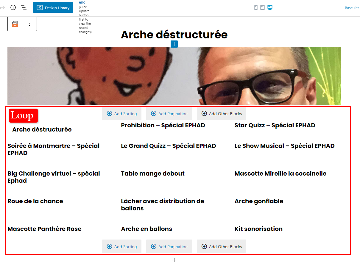Click bottom Add Sorting button
Screen dimensions: 360x280
click(x=122, y=247)
